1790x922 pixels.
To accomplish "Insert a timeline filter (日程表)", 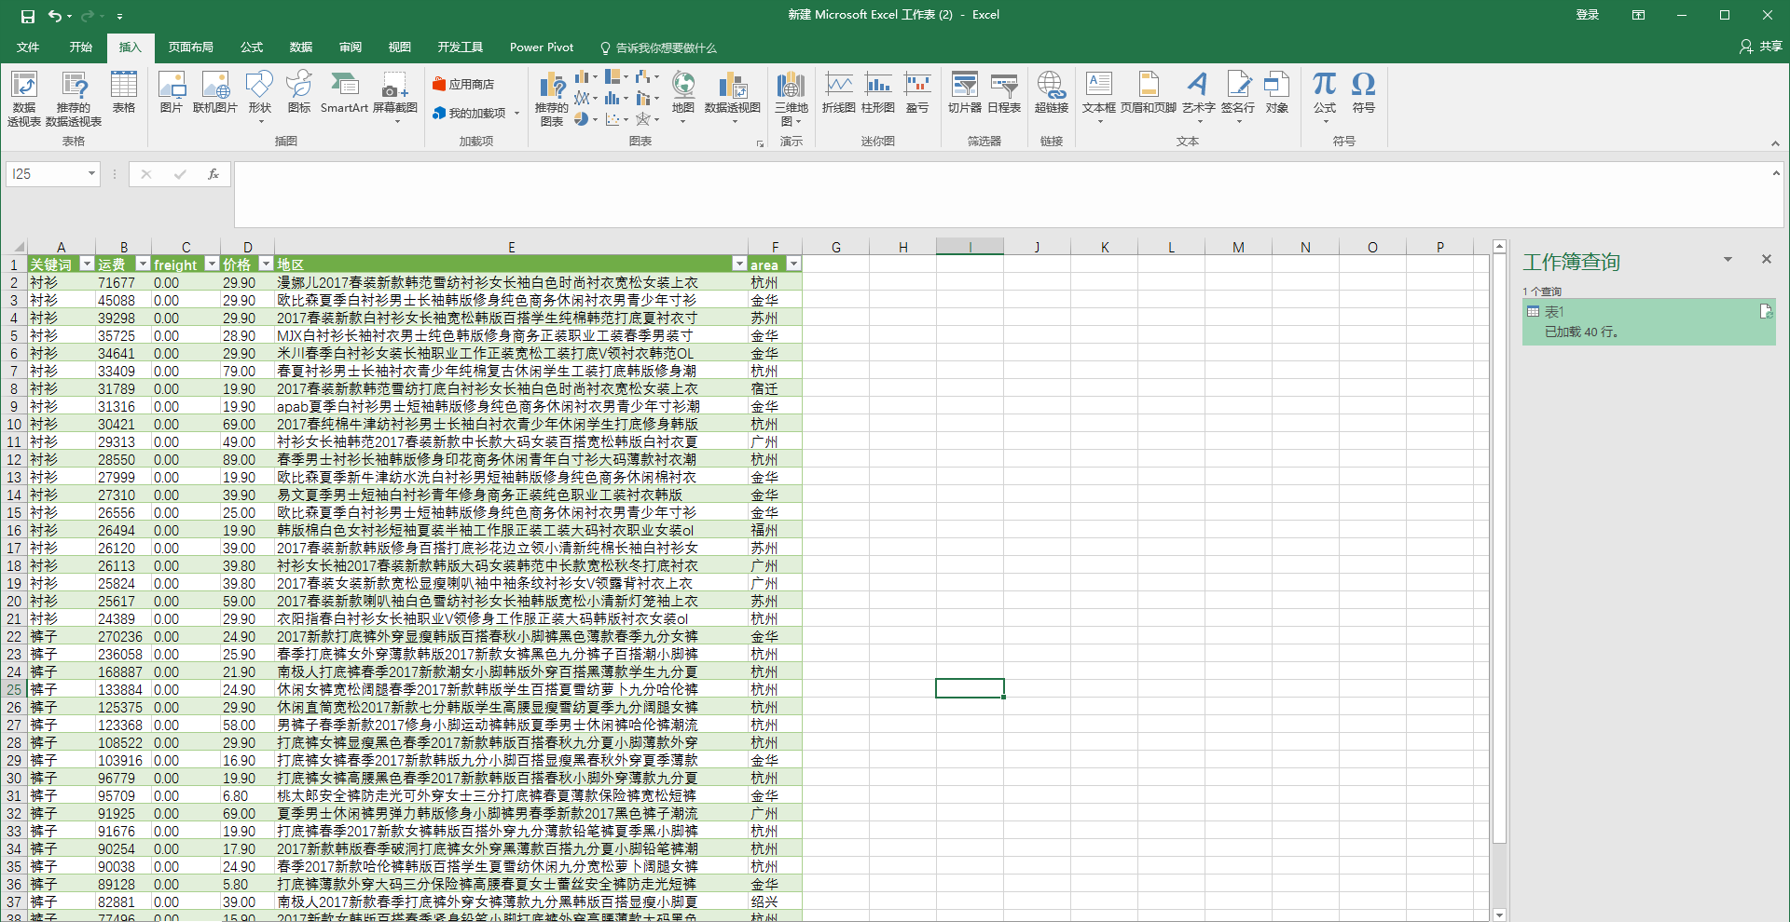I will [x=1004, y=92].
